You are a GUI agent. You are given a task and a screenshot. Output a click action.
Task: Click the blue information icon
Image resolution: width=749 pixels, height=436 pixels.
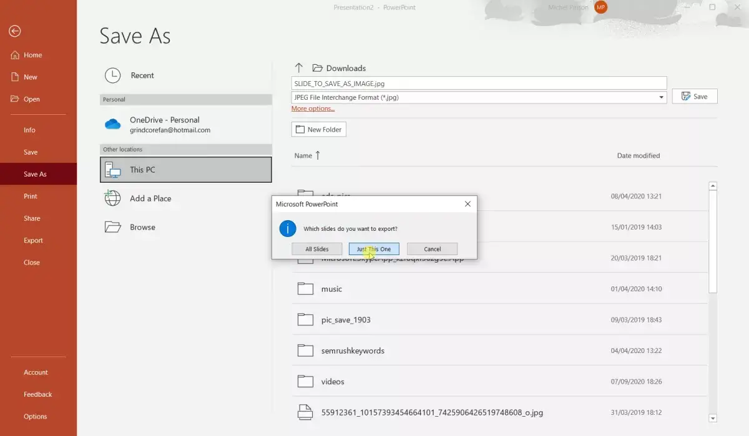[x=287, y=228]
